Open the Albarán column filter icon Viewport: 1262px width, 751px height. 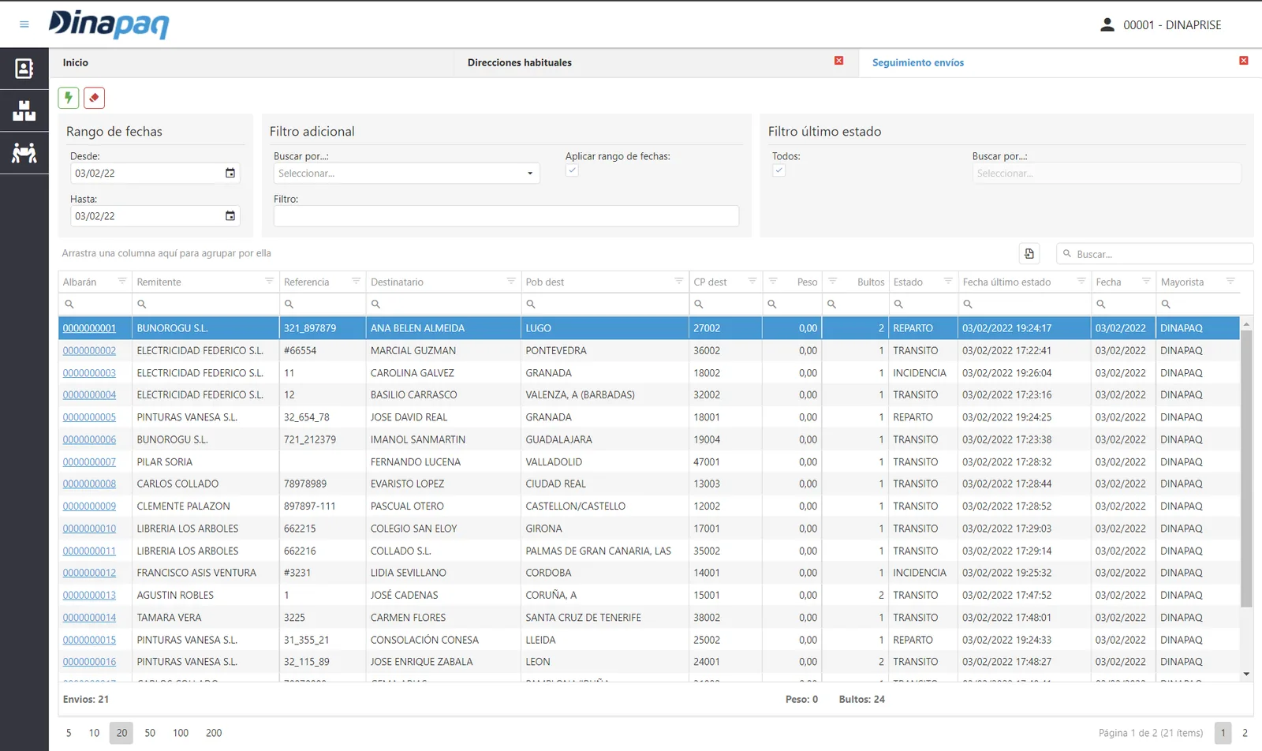tap(122, 281)
